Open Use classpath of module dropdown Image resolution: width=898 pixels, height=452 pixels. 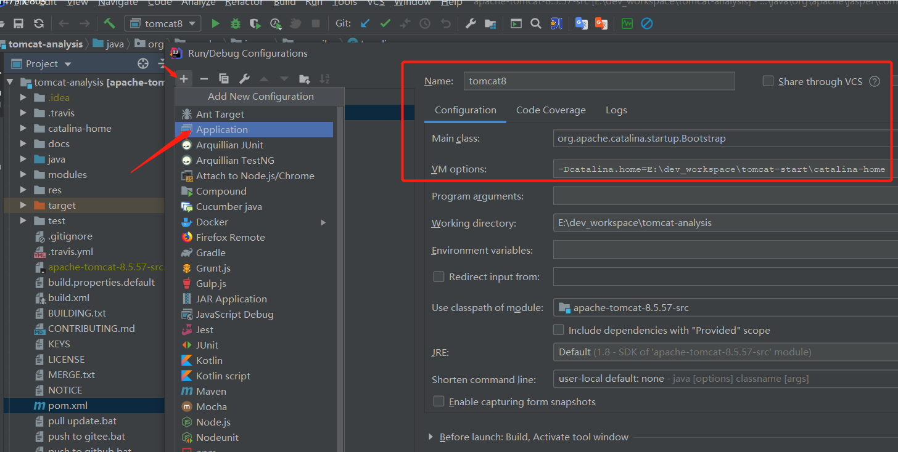click(725, 307)
